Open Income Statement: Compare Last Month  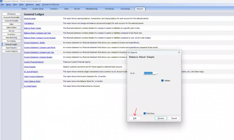[40, 47]
